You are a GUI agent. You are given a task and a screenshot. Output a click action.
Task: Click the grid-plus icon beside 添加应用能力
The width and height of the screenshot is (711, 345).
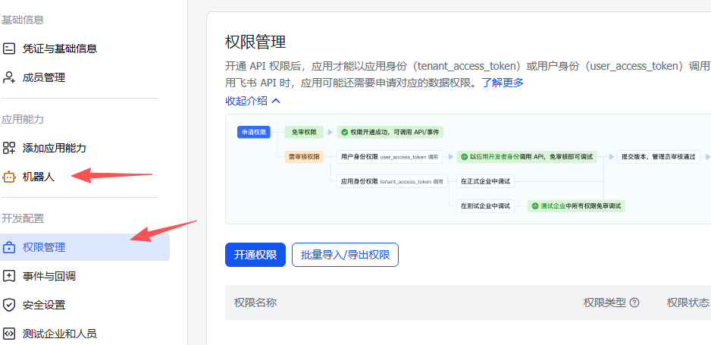point(8,148)
